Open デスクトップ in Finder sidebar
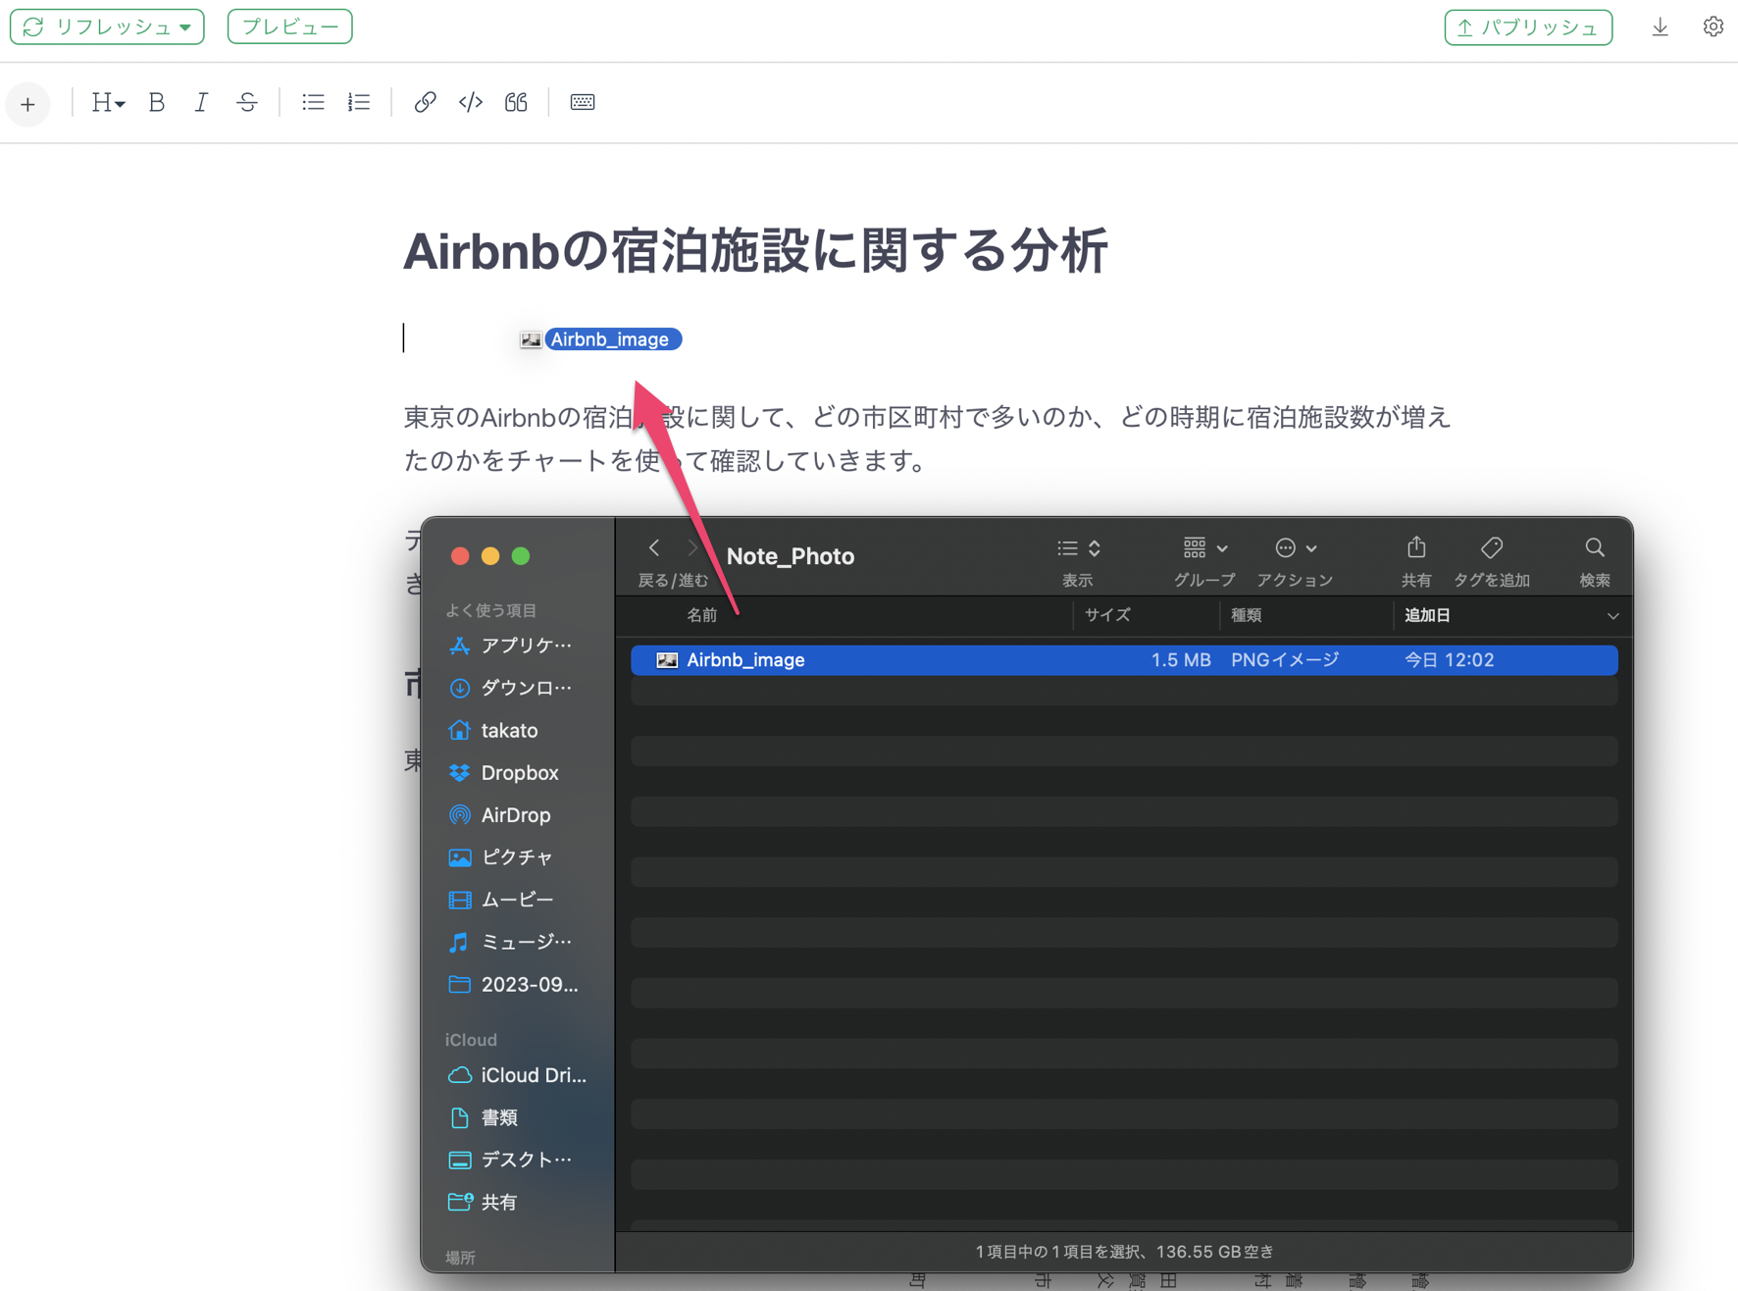 [x=510, y=1160]
